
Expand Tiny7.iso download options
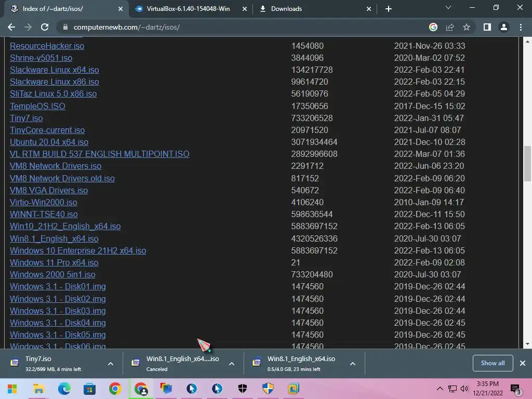click(111, 364)
